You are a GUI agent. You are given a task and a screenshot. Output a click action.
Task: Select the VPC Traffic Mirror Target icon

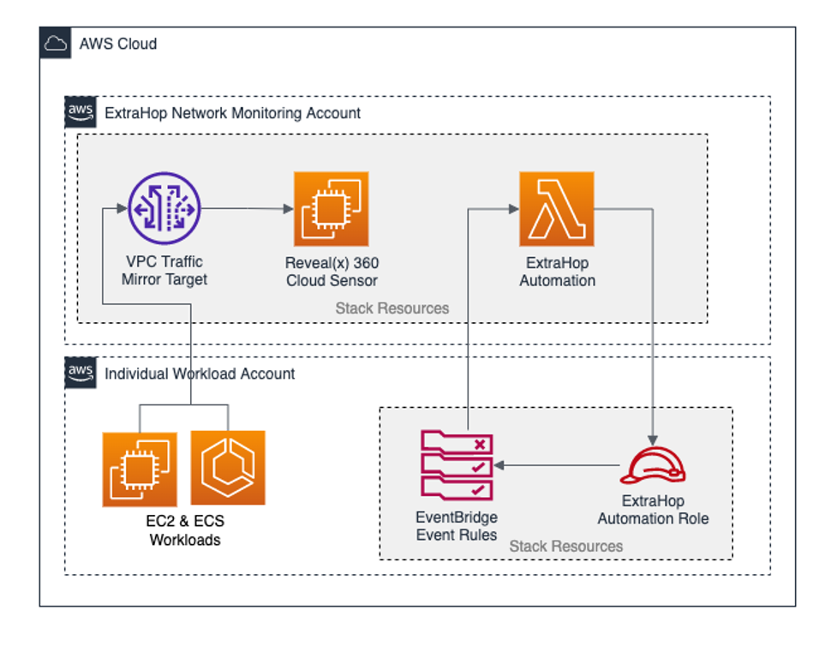click(164, 207)
